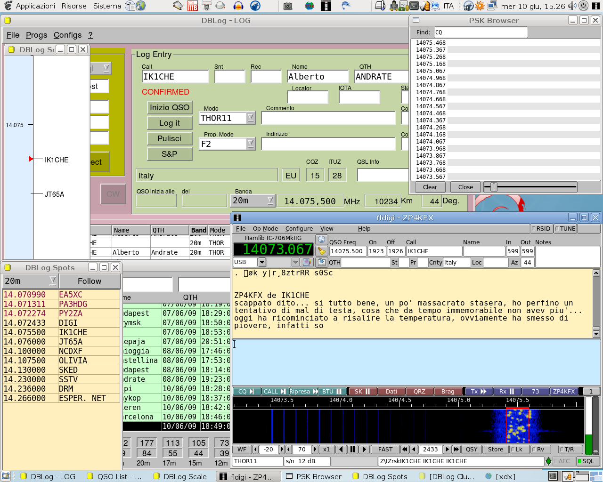Click the Inizio QSO button
Viewport: 603px width, 482px height.
coord(170,107)
